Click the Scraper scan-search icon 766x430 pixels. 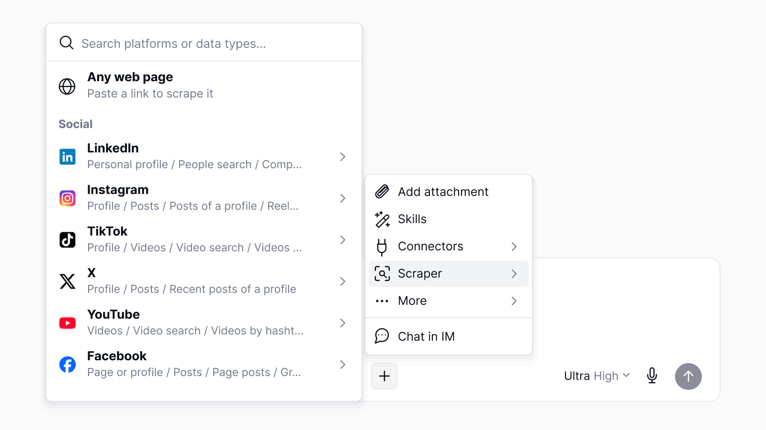point(382,274)
